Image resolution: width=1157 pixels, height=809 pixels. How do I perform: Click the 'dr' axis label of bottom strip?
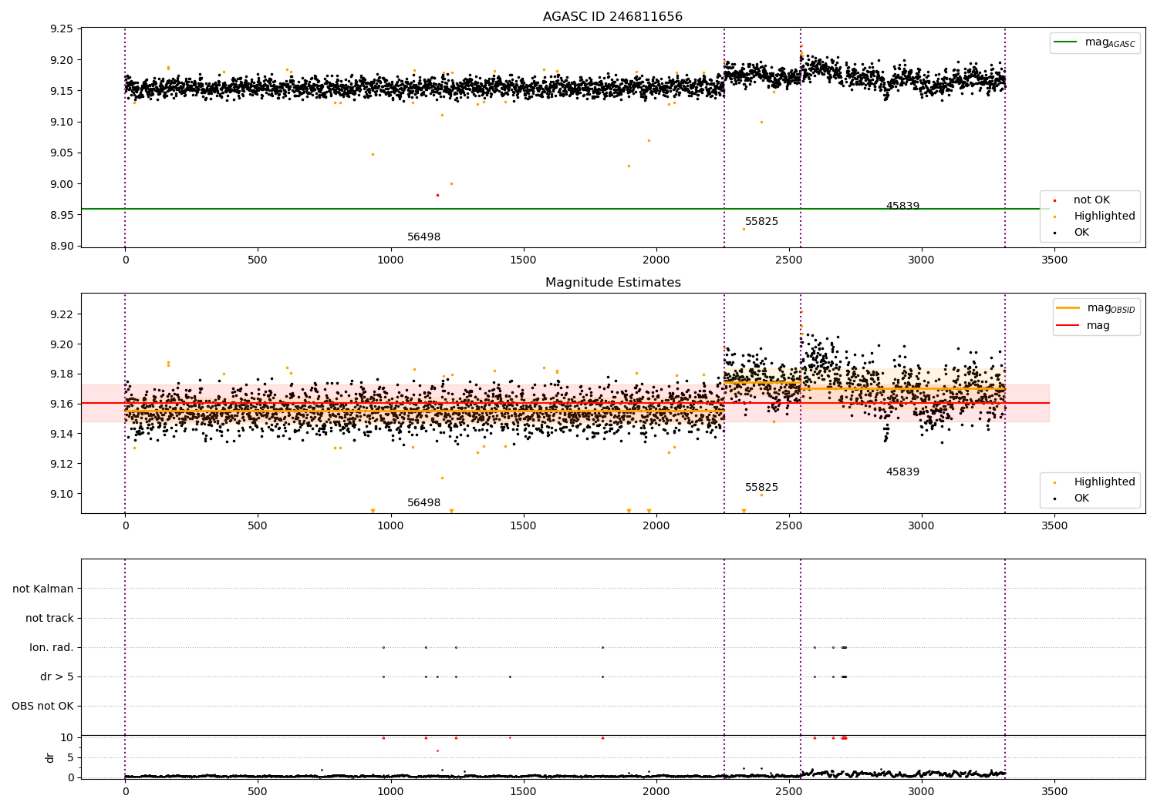click(50, 757)
